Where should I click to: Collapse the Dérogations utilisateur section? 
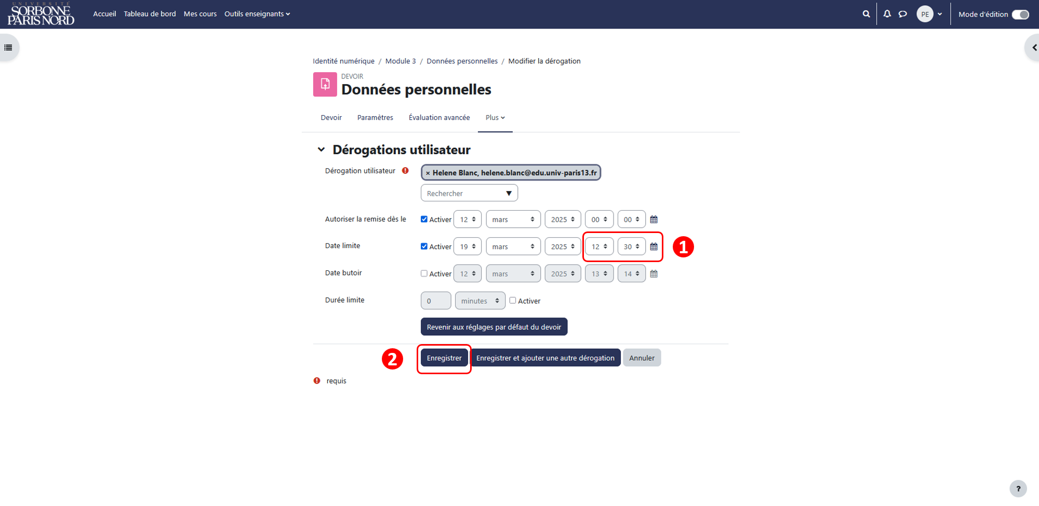pos(321,149)
